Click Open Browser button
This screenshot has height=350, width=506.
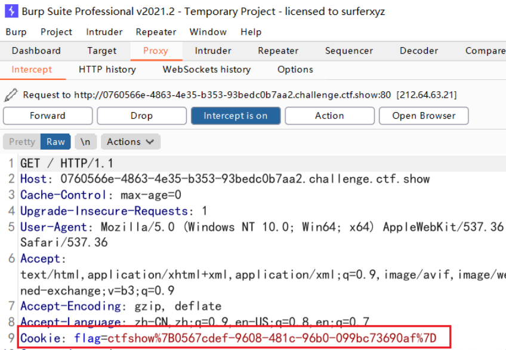click(424, 116)
